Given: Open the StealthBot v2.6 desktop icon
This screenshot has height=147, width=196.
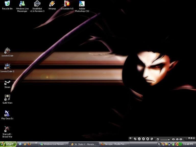Looking at the screenshot, I should click(x=37, y=4).
